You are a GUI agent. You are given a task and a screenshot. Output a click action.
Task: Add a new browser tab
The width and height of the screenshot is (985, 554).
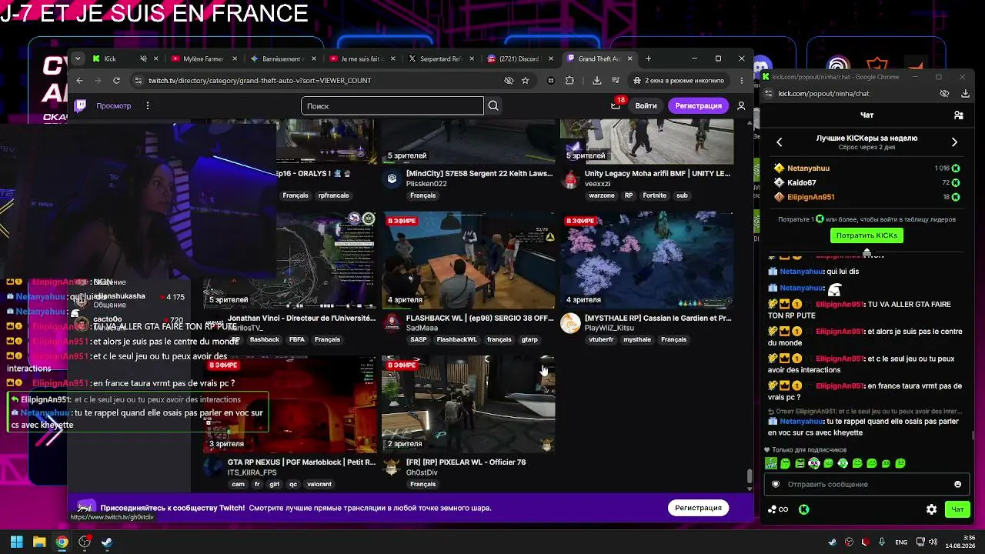[648, 58]
